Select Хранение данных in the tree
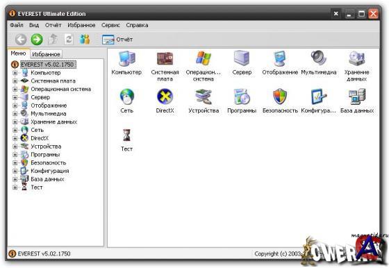Image resolution: width=389 pixels, height=268 pixels. click(x=54, y=122)
